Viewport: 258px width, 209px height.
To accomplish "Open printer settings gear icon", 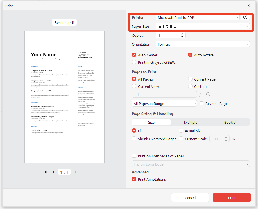I will (245, 17).
